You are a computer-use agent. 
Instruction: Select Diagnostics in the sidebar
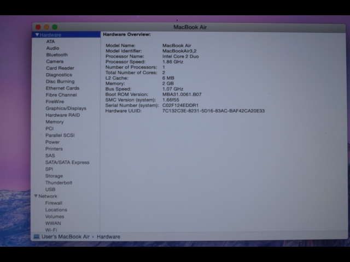click(x=59, y=75)
